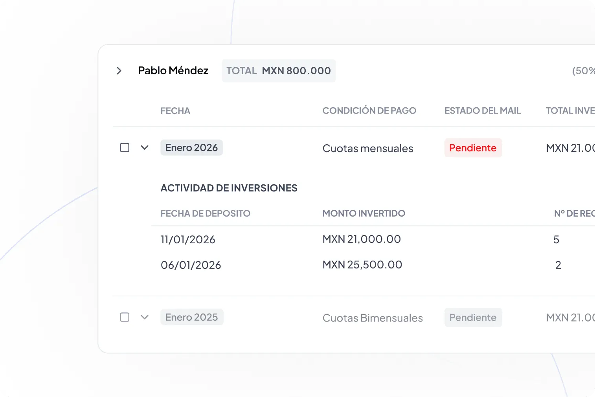Viewport: 595px width, 397px height.
Task: Sort by the CONDICIÓN DE PAGO column header
Action: pos(369,110)
